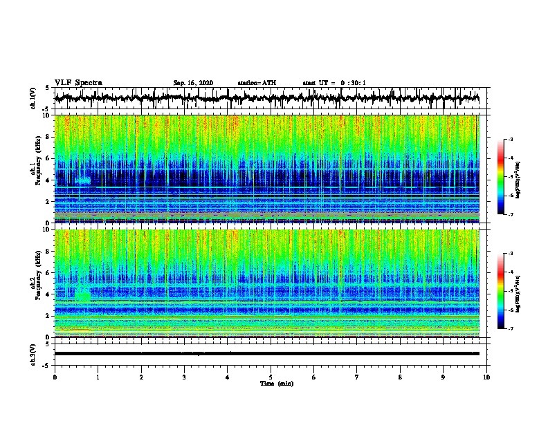Click the "5" tick on time axis
Image resolution: width=548 pixels, height=423 pixels.
[271, 377]
